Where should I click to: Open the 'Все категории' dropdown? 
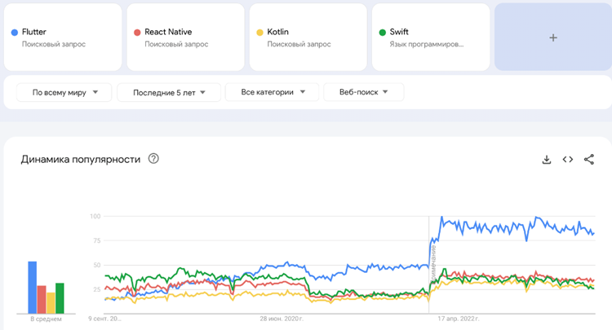tap(272, 92)
